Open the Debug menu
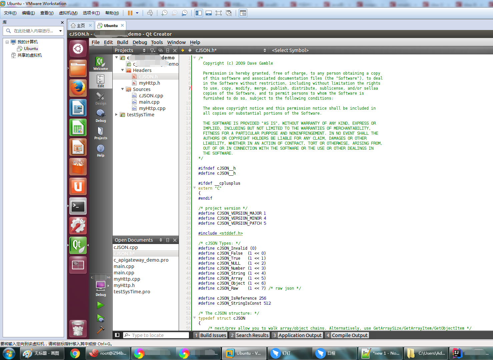Viewport: 493px width, 360px height. pyautogui.click(x=140, y=42)
